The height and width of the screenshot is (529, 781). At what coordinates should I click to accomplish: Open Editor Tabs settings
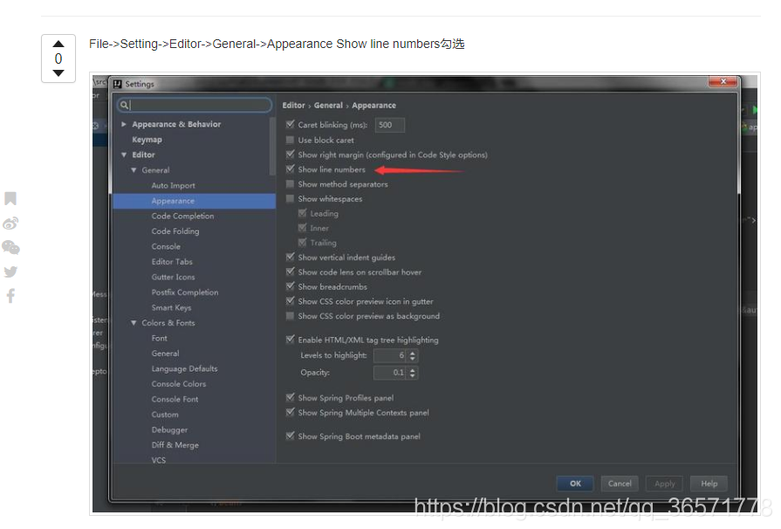(172, 262)
